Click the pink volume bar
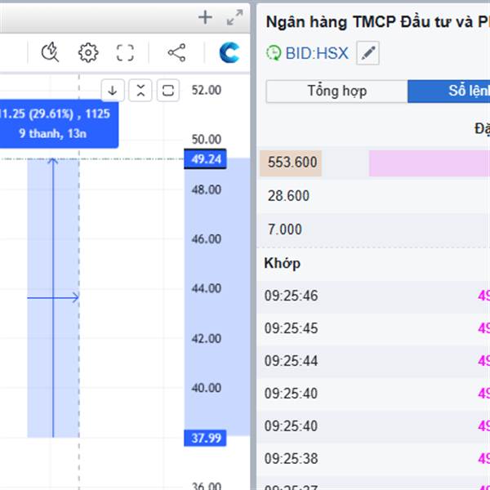 430,163
